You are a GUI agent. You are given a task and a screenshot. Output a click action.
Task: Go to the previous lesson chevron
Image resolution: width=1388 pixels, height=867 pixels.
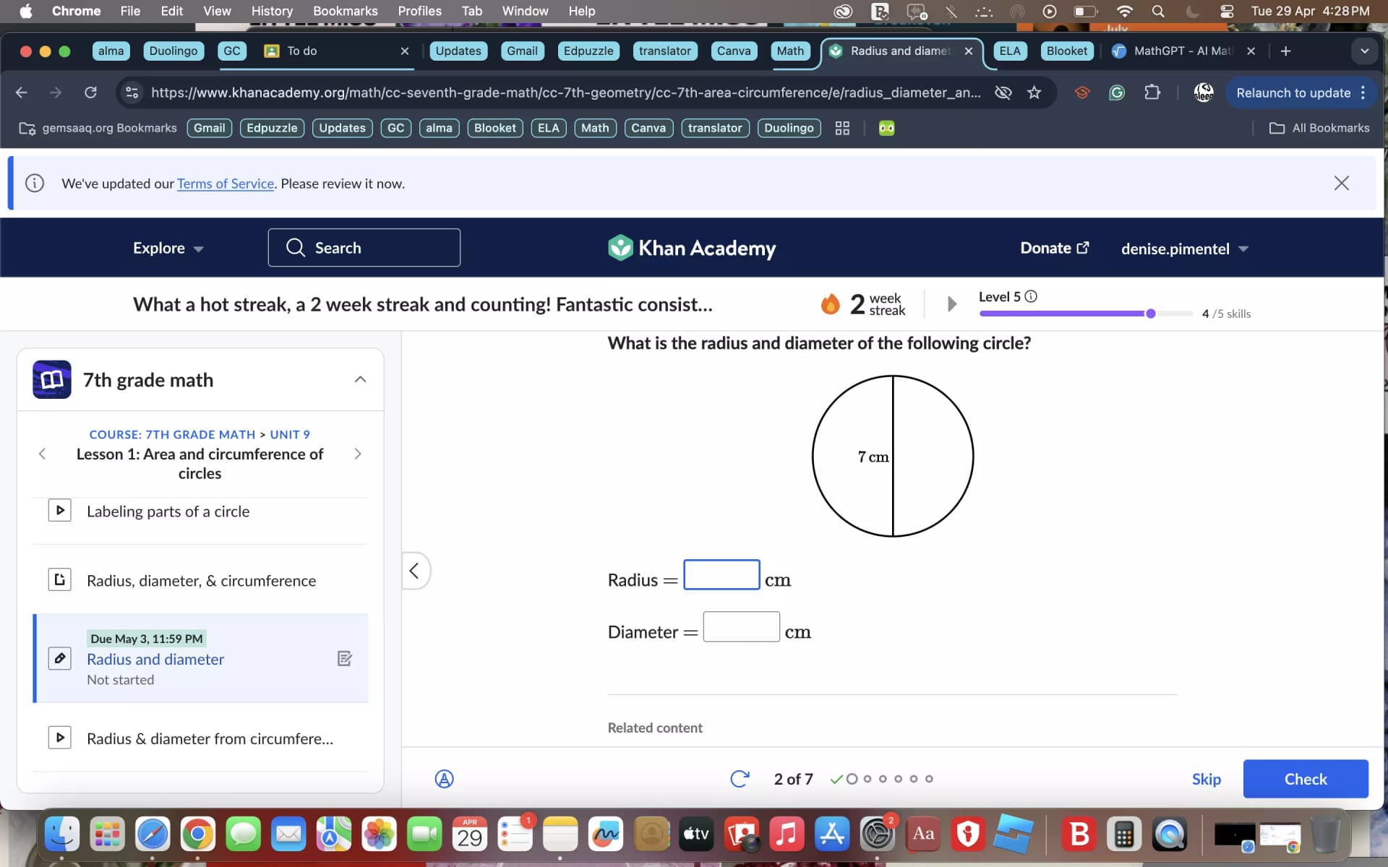(42, 453)
